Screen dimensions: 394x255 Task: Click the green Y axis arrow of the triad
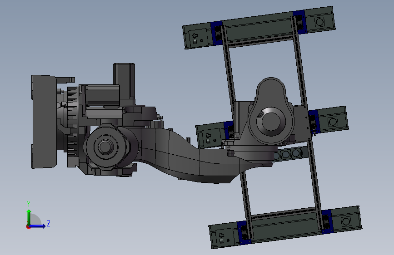tap(29, 217)
